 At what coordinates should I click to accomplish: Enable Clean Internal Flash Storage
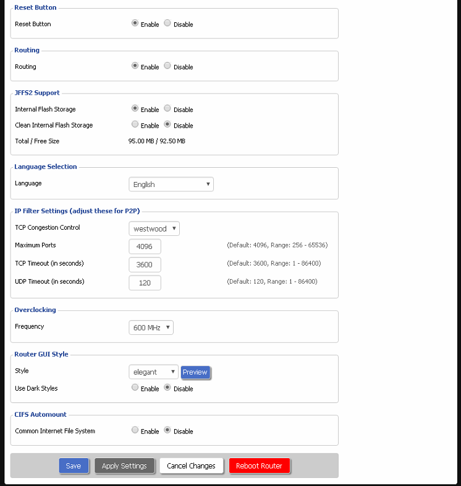click(135, 124)
